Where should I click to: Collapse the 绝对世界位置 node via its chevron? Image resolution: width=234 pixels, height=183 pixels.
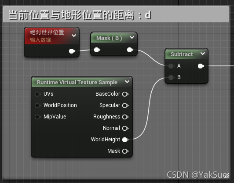coord(74,36)
